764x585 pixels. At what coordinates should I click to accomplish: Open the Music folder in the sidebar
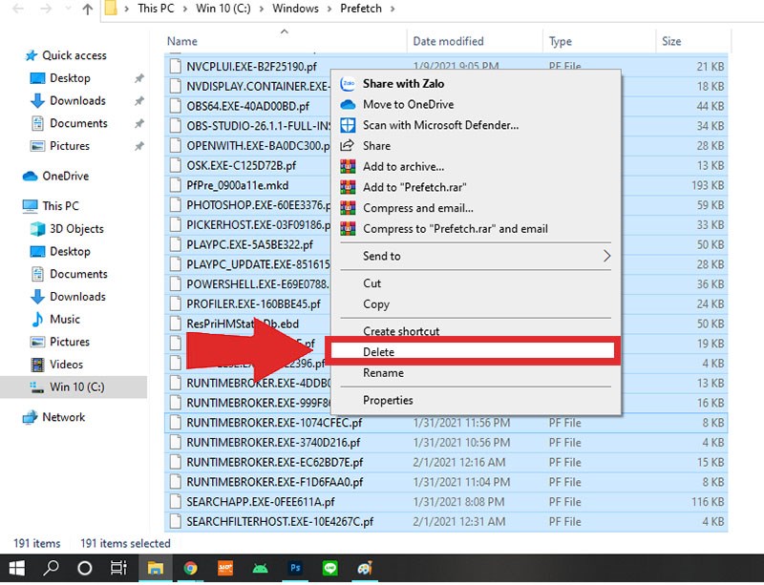pyautogui.click(x=65, y=320)
